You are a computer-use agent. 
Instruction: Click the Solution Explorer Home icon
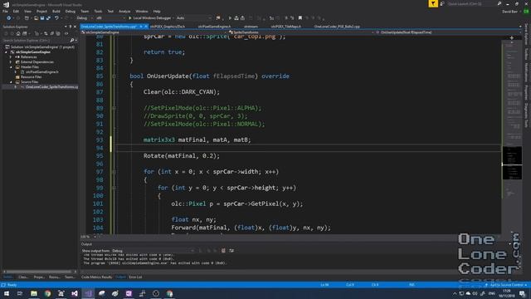[18, 33]
